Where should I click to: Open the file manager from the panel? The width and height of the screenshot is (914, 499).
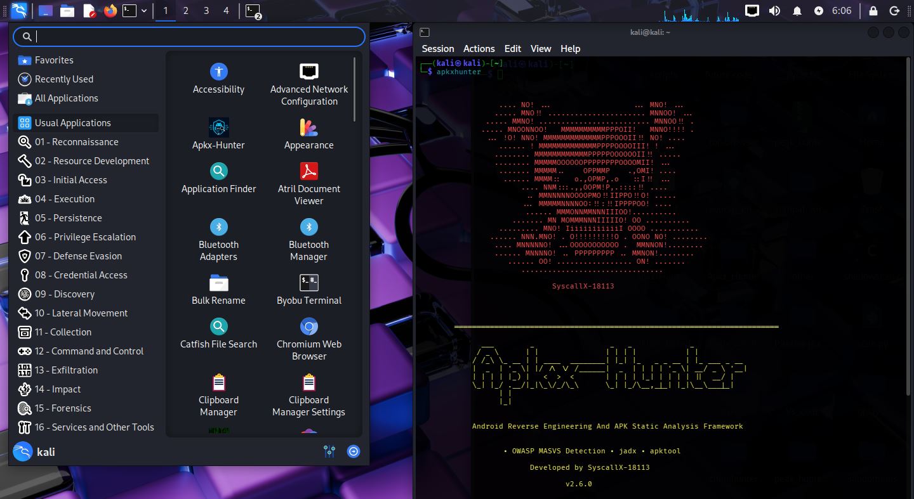pyautogui.click(x=67, y=10)
